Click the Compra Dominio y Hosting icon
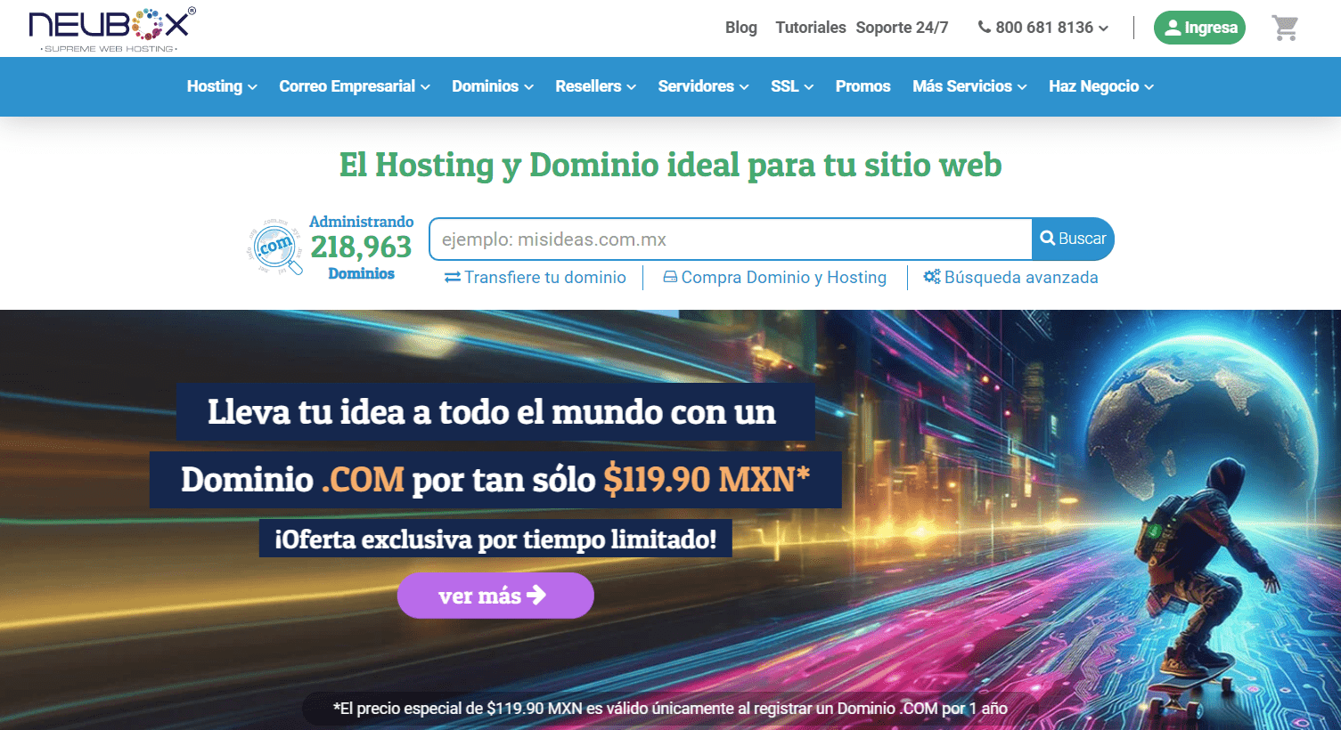The width and height of the screenshot is (1341, 730). (670, 278)
